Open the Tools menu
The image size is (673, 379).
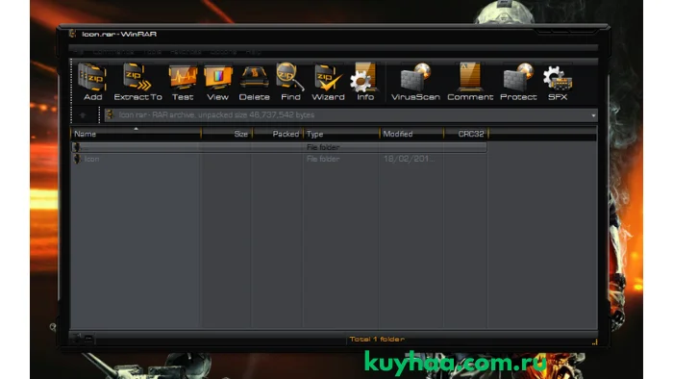click(x=152, y=52)
